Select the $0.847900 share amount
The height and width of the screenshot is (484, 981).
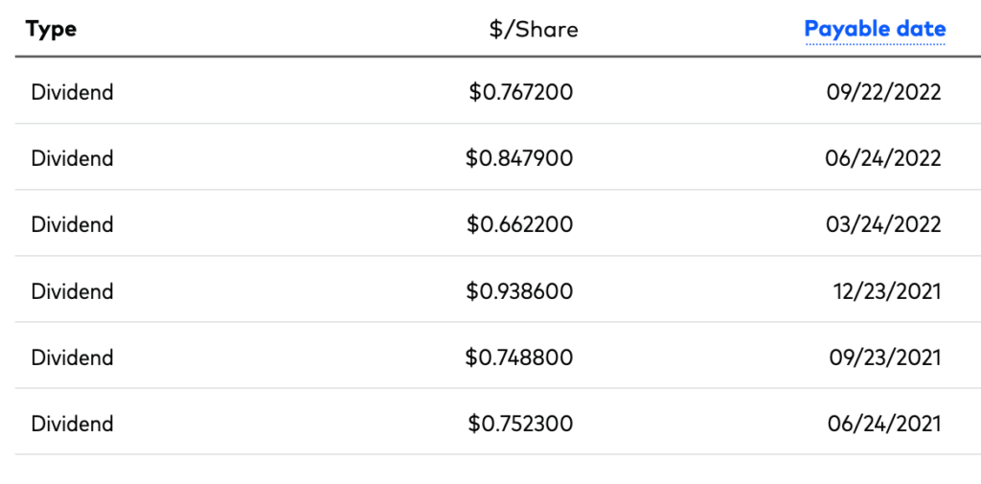(519, 158)
